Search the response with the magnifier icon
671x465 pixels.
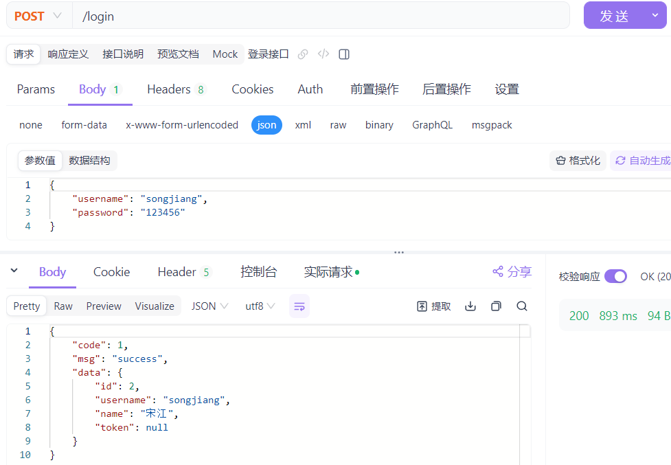pos(522,306)
